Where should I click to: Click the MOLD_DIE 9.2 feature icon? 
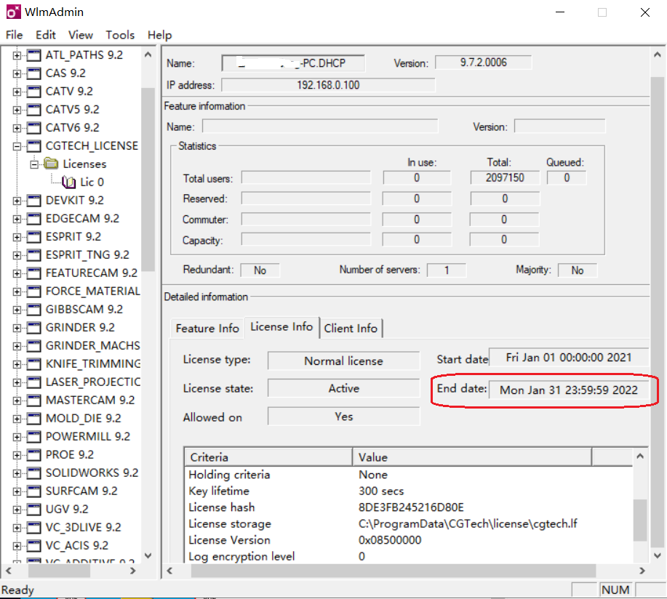pos(33,419)
